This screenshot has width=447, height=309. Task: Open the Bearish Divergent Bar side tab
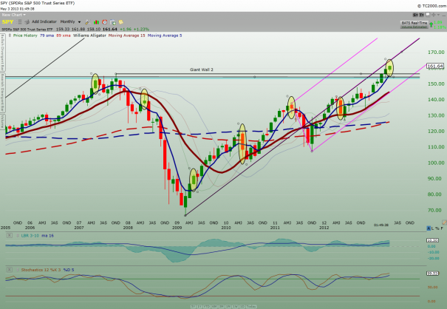click(x=2, y=92)
